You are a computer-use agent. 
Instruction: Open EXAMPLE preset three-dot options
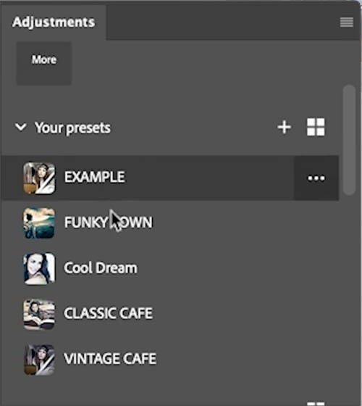[316, 178]
